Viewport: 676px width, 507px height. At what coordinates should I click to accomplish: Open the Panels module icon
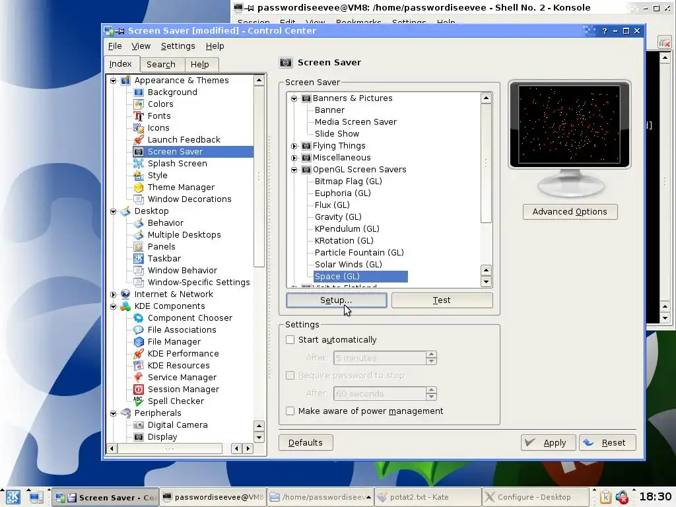[x=139, y=247]
